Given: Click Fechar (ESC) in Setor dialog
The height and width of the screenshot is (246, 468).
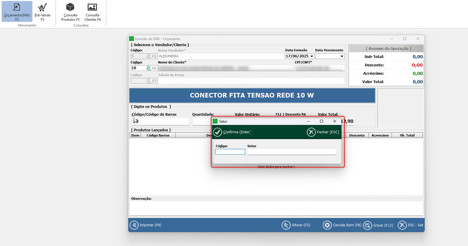Looking at the screenshot, I should [323, 132].
